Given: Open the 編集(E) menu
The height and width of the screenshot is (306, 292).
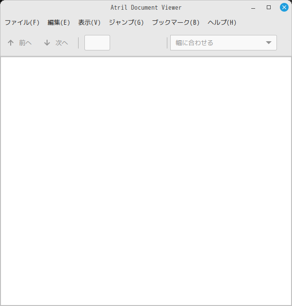Looking at the screenshot, I should pyautogui.click(x=59, y=22).
